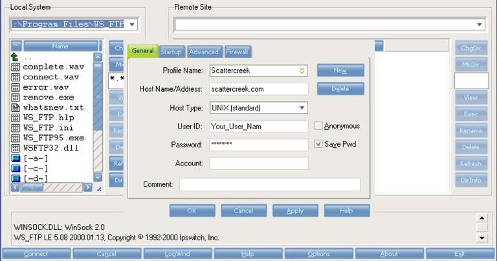
Task: Select the remove.exe file icon
Action: coord(16,97)
